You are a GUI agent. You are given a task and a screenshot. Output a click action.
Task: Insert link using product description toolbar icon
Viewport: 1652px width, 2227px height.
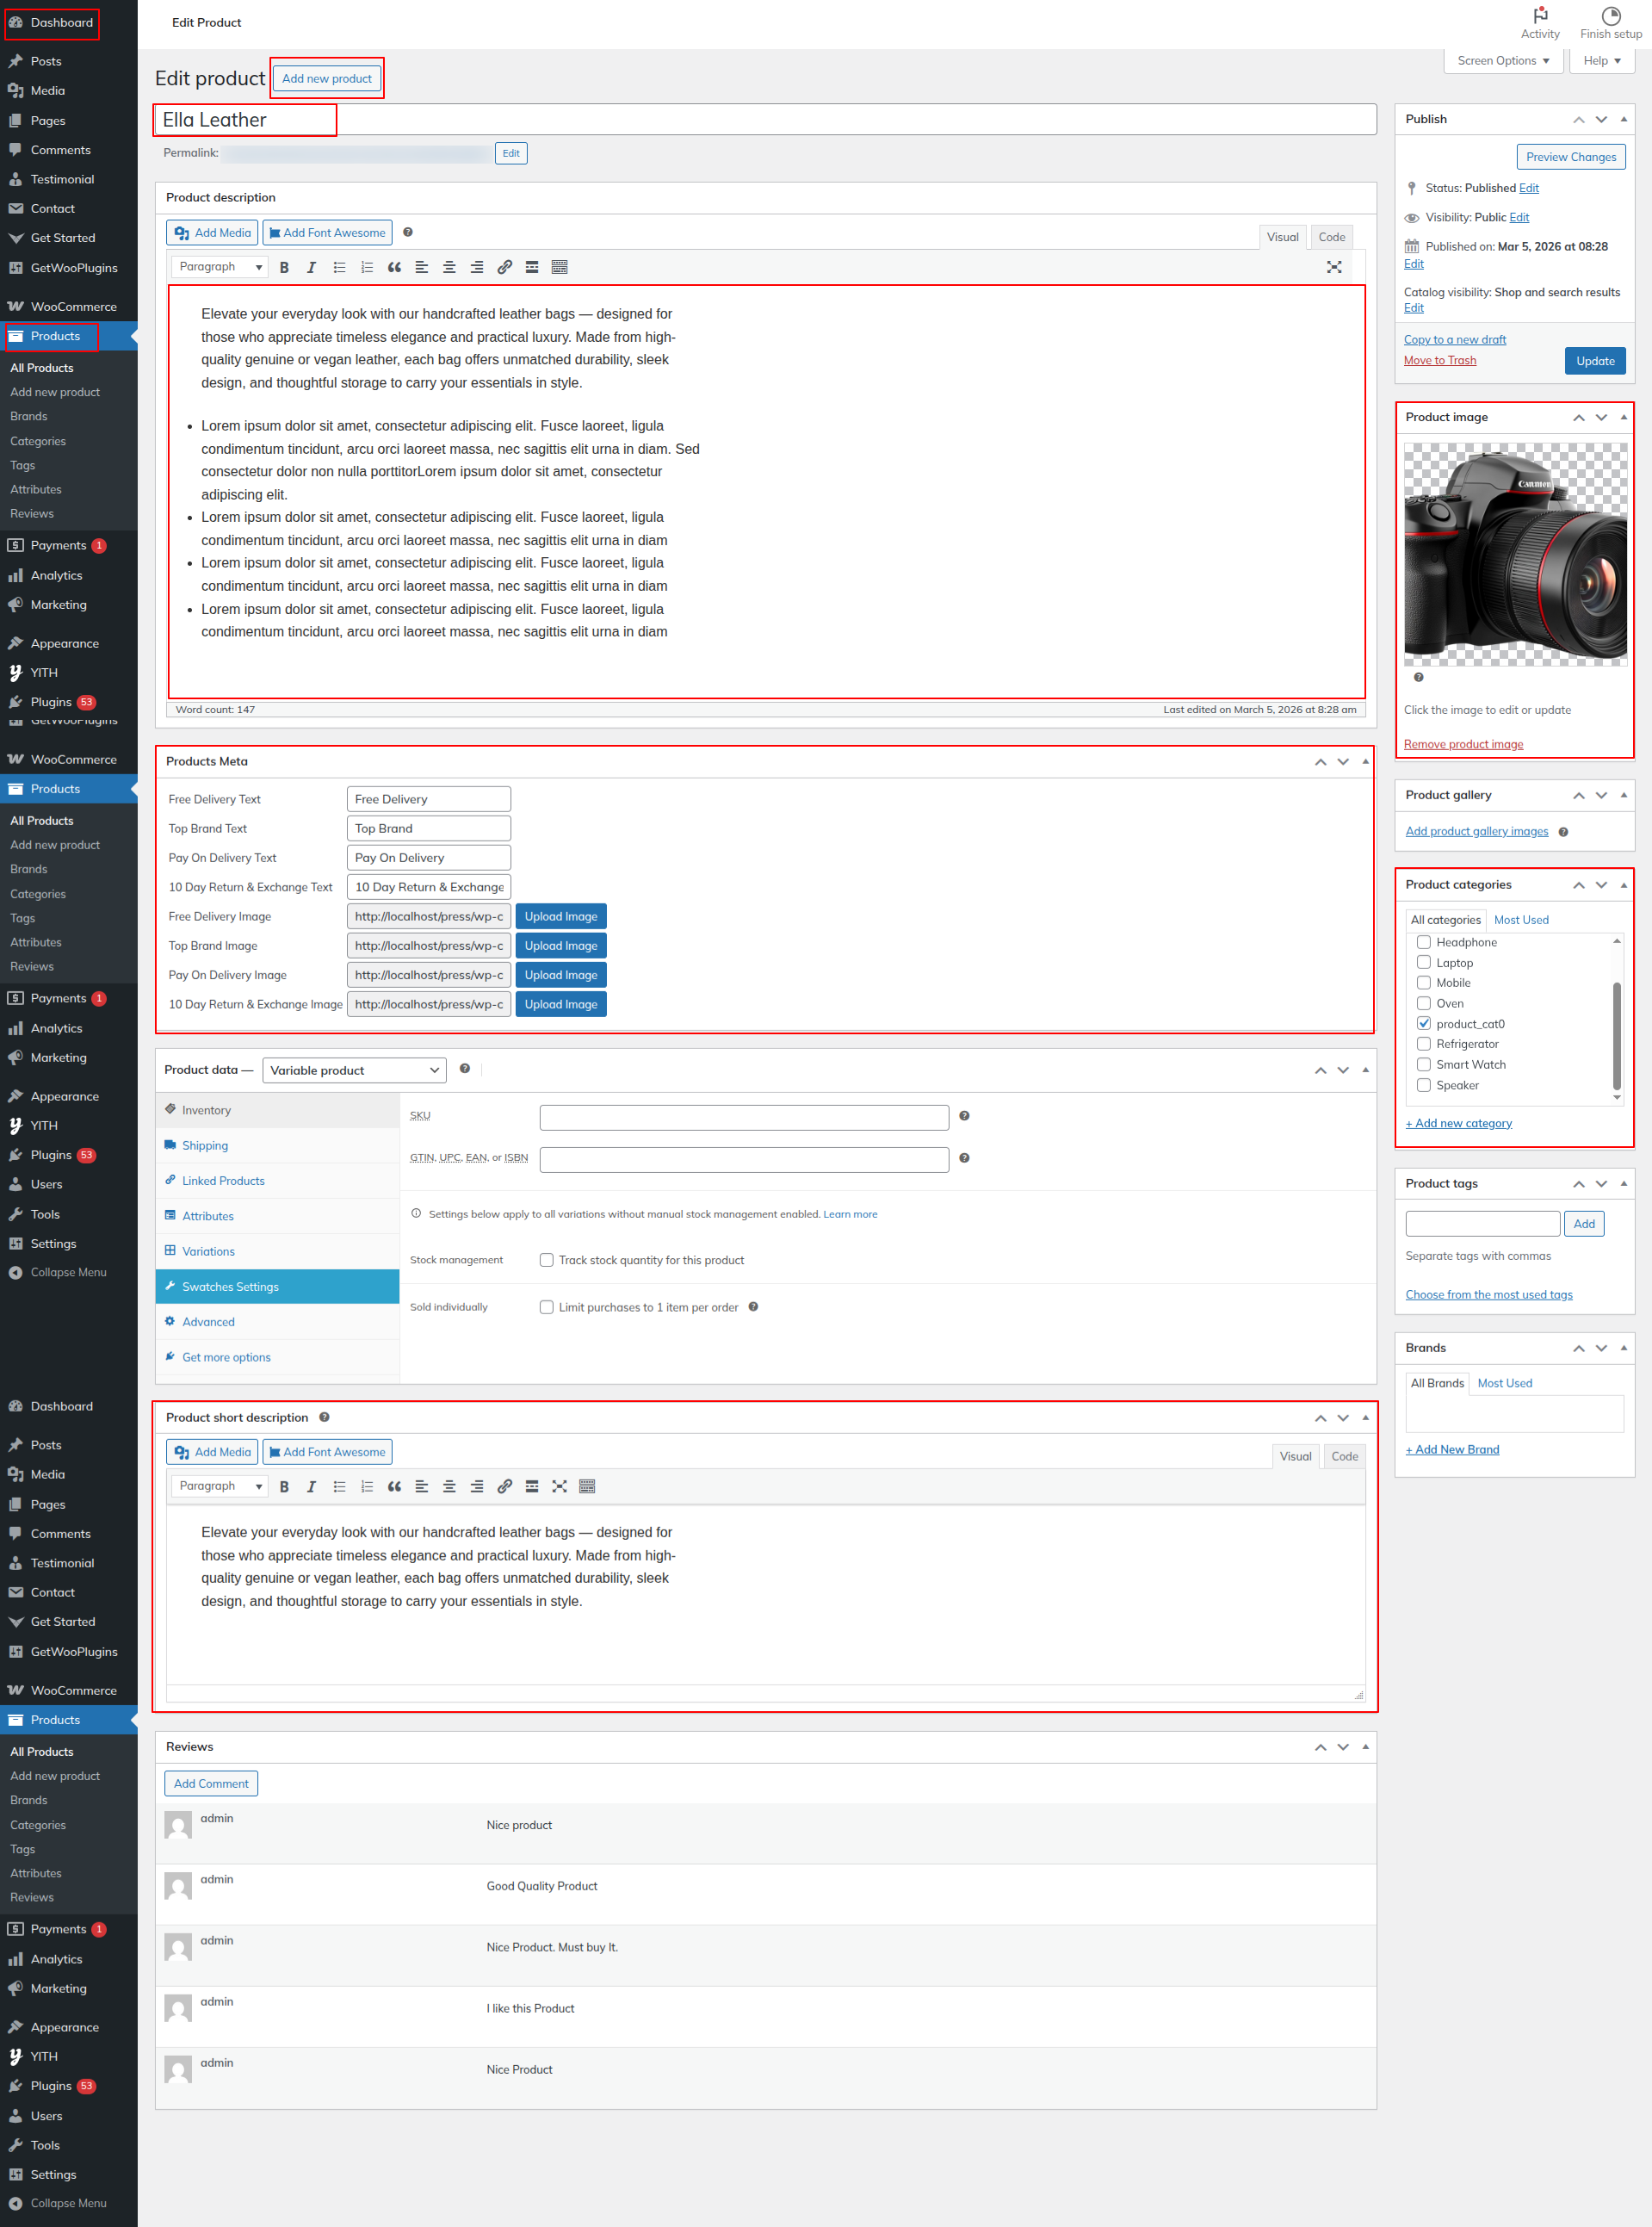[504, 267]
